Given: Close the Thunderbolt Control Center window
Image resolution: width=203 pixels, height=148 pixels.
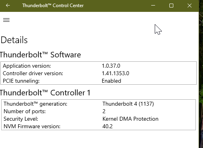Looking at the screenshot, I should coord(190,6).
